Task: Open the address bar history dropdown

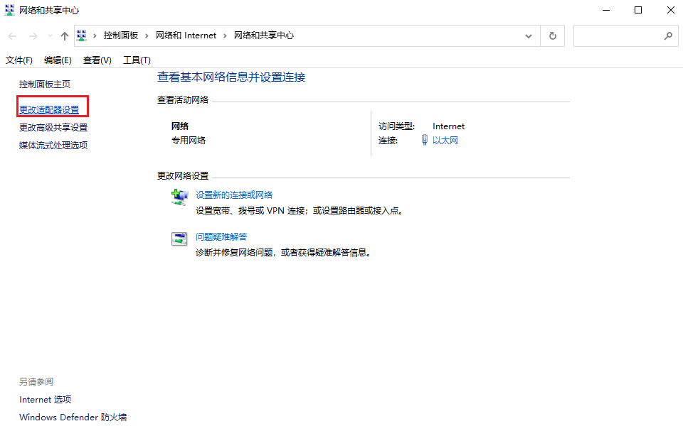Action: [528, 35]
